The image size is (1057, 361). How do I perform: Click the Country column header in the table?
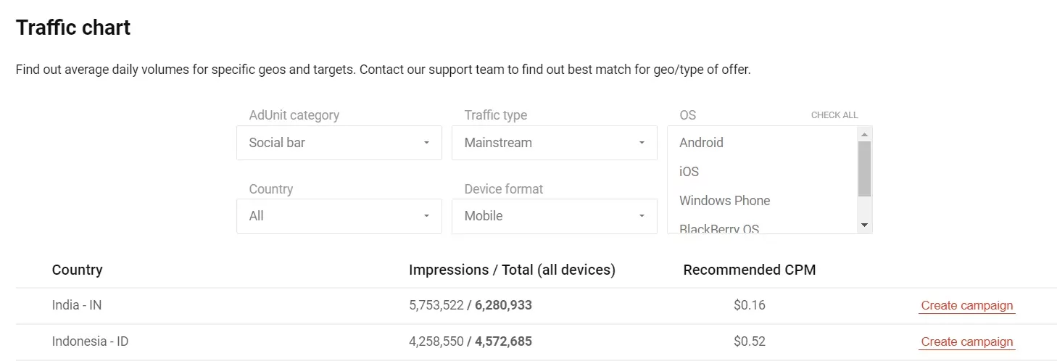77,270
